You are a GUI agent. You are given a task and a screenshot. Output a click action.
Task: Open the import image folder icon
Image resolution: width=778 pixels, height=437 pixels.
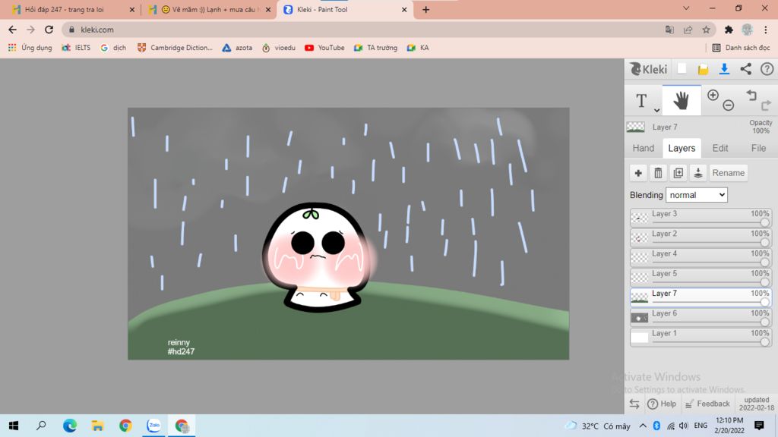click(703, 69)
